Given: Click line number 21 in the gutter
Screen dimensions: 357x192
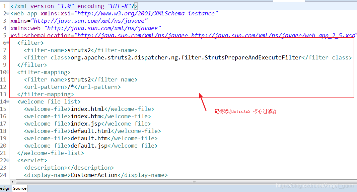Looking at the screenshot, I should click(x=3, y=153).
